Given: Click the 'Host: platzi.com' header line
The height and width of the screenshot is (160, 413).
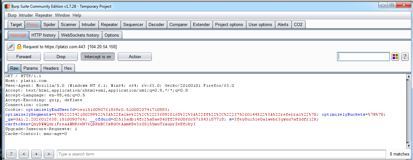Looking at the screenshot, I should [x=26, y=81].
